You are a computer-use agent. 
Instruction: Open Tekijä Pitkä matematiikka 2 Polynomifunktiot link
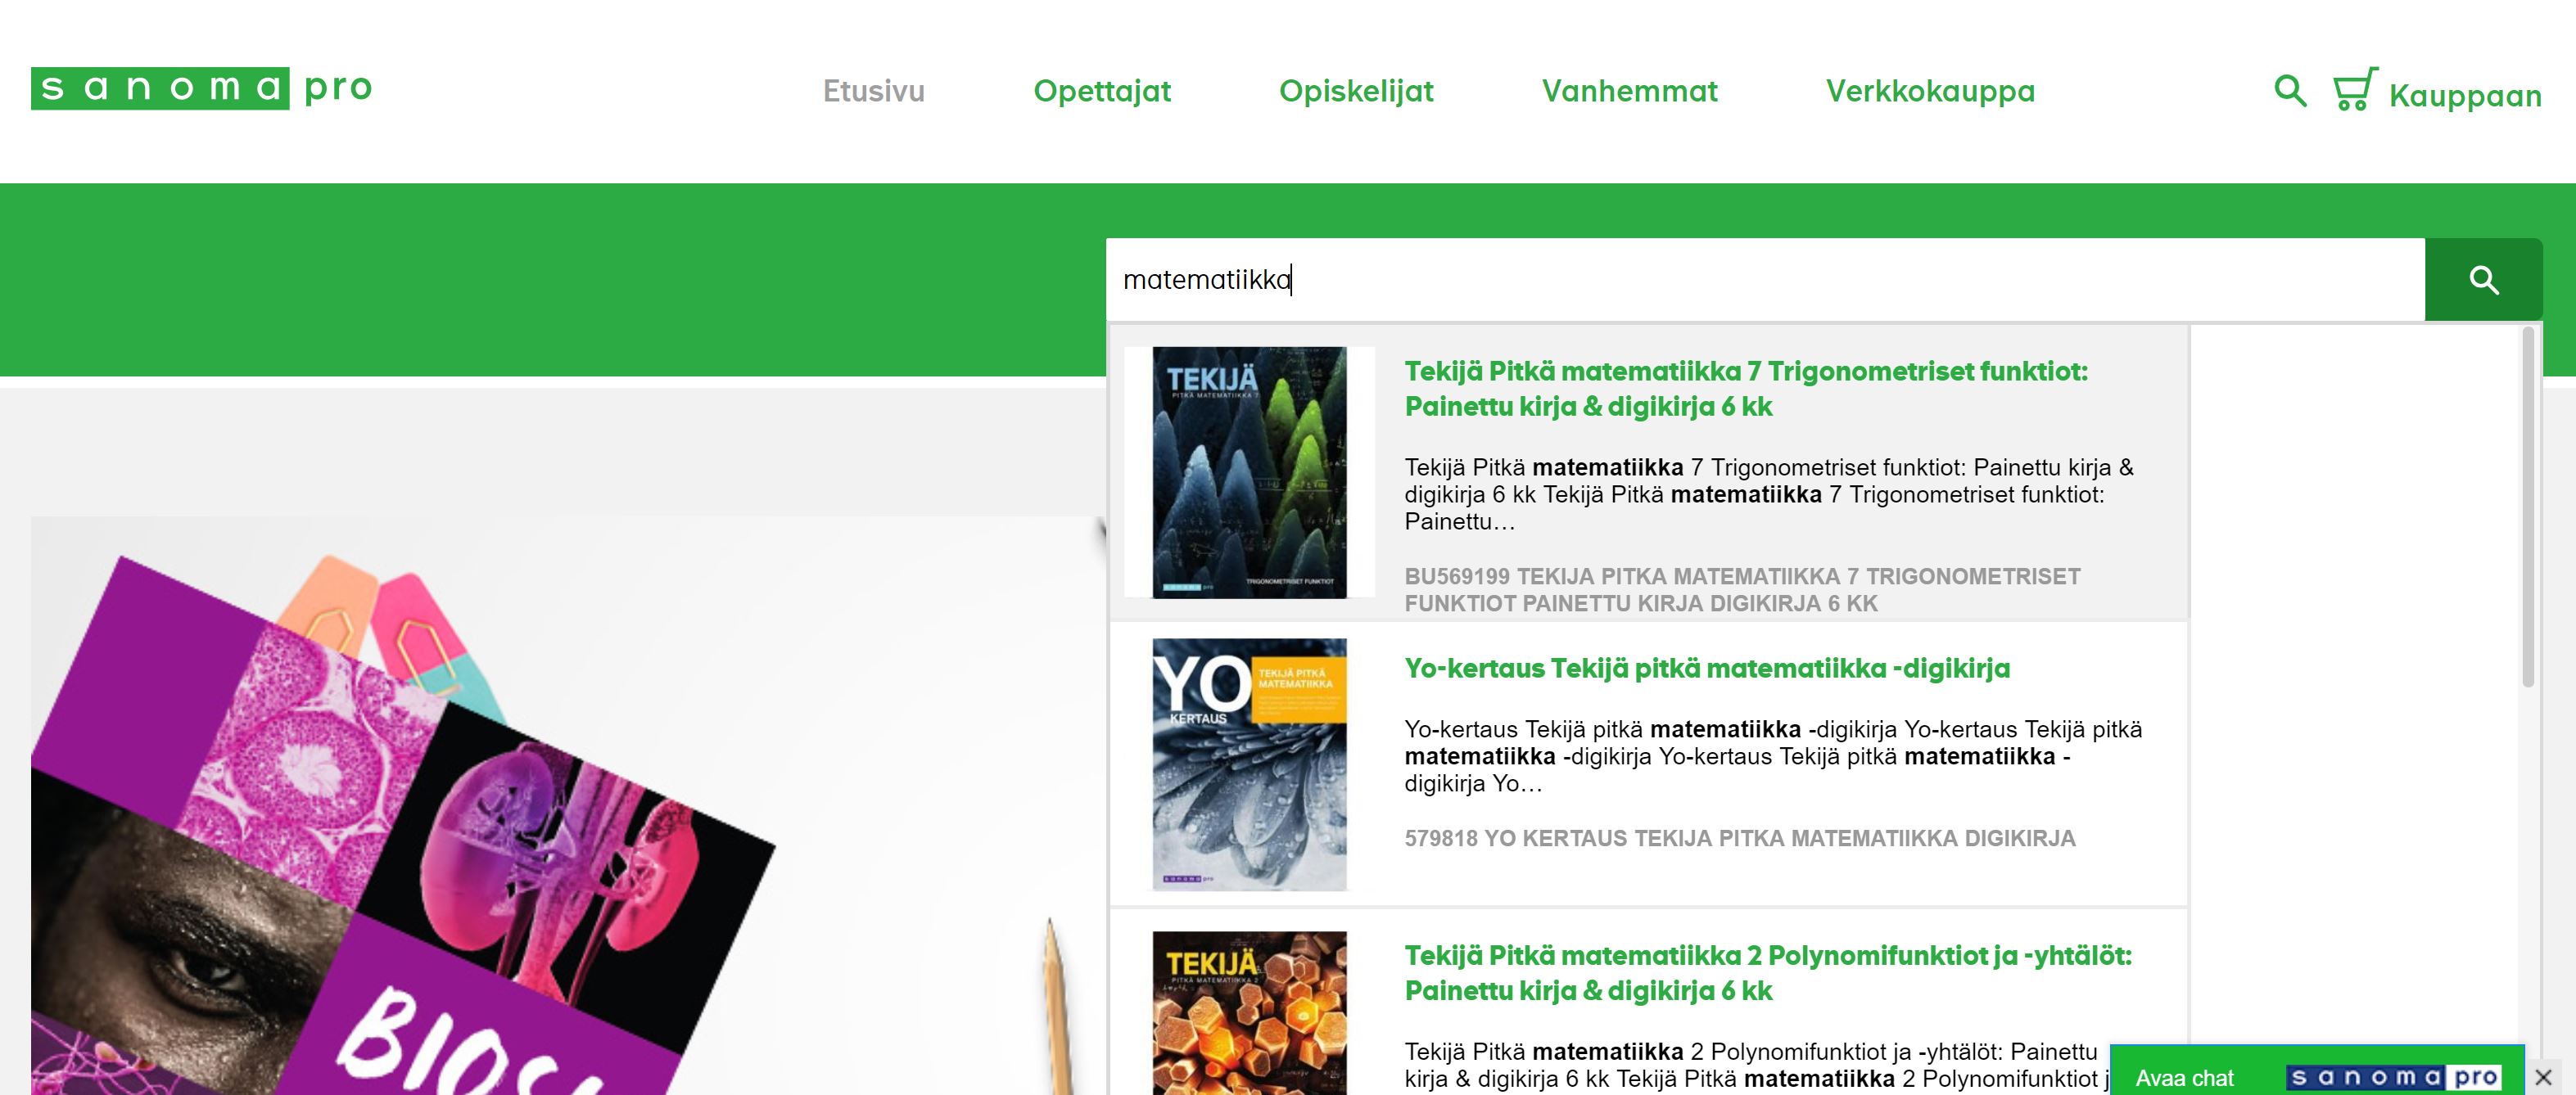coord(1768,973)
